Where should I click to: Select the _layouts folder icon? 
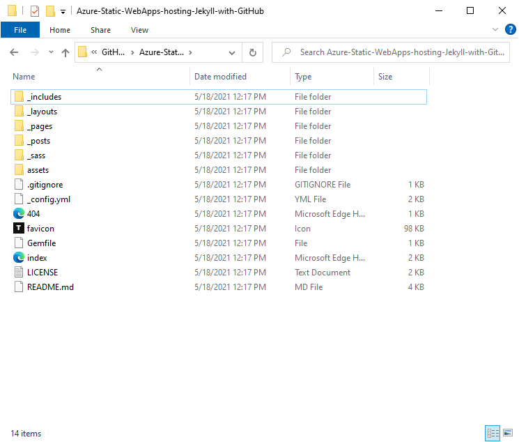point(19,112)
